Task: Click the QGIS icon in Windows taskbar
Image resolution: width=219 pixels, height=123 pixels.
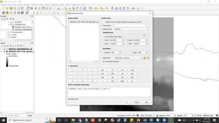Action: [171, 120]
